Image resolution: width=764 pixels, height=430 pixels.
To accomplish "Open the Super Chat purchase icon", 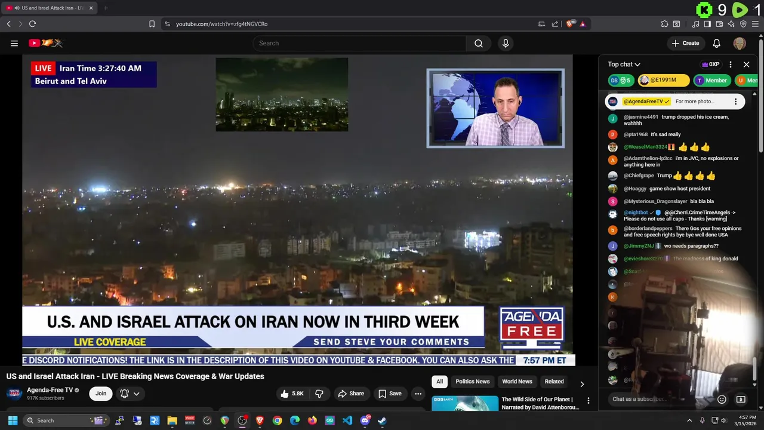I will (741, 399).
